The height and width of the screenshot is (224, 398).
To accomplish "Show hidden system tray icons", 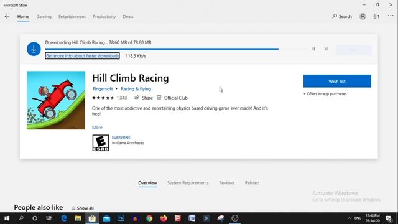I will pos(349,218).
